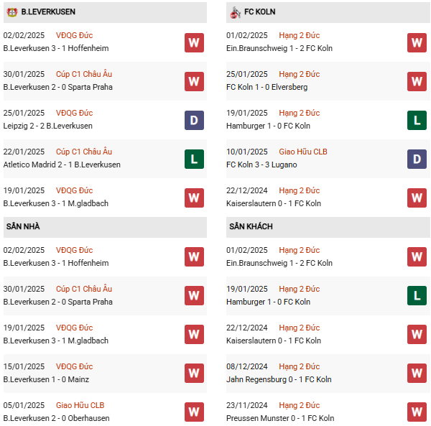The image size is (431, 426).
Task: Click the L badge for Atletico Madrid match
Action: coord(194,159)
